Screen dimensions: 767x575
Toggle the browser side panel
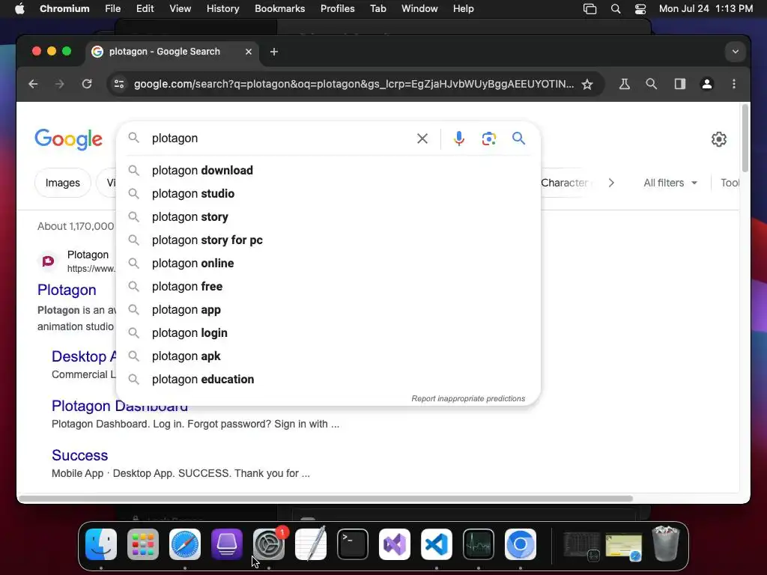click(679, 84)
